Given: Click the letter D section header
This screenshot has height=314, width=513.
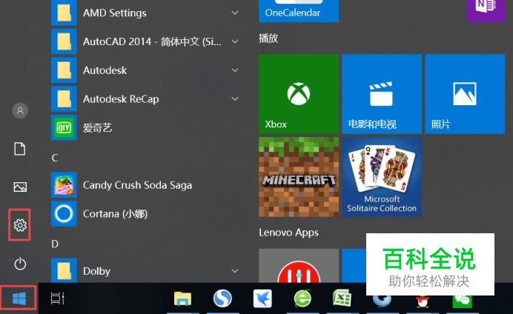Looking at the screenshot, I should point(55,244).
